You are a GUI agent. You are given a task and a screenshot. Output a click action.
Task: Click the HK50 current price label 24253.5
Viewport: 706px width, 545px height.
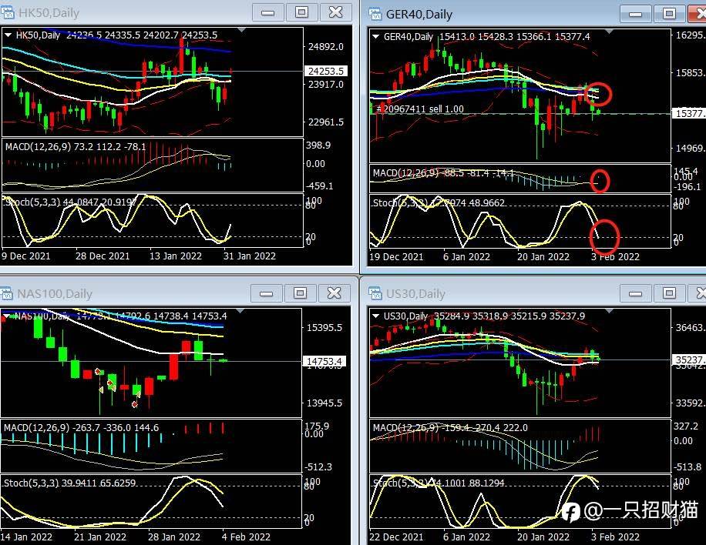[325, 71]
